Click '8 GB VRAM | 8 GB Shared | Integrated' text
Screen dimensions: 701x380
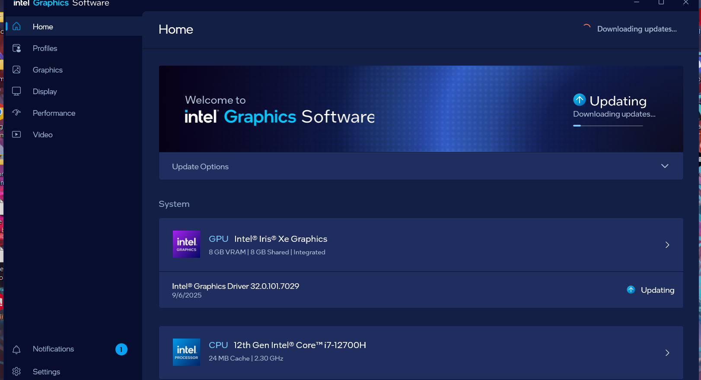pos(267,252)
